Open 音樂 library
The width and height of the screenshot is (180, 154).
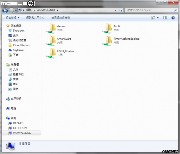coord(16,79)
